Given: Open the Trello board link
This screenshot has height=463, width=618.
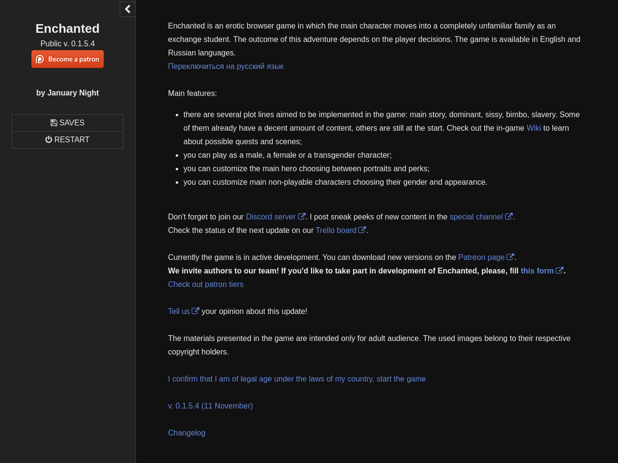Looking at the screenshot, I should click(336, 231).
